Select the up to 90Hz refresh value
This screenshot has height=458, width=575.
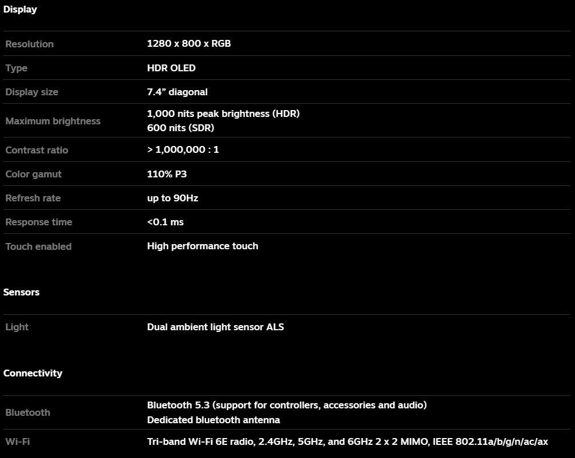coord(172,198)
